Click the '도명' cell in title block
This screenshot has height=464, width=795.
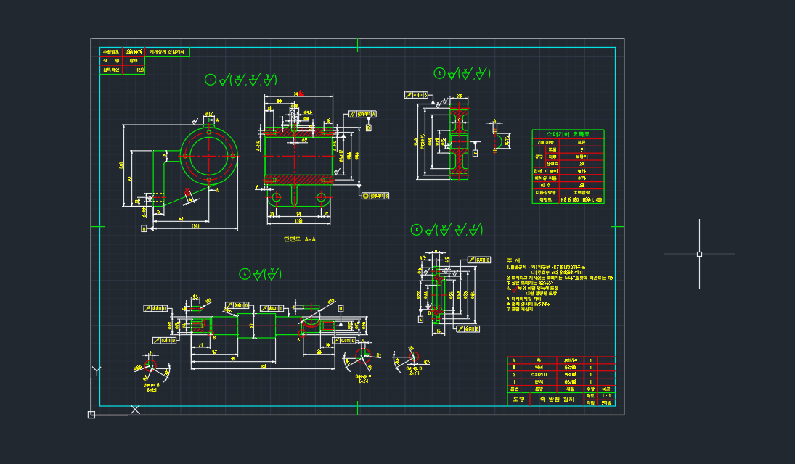click(x=518, y=399)
